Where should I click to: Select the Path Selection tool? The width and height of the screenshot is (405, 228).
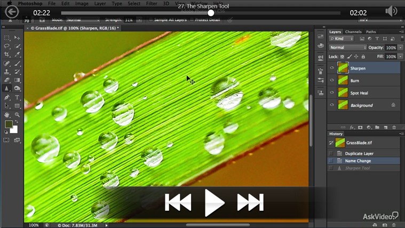point(7,106)
